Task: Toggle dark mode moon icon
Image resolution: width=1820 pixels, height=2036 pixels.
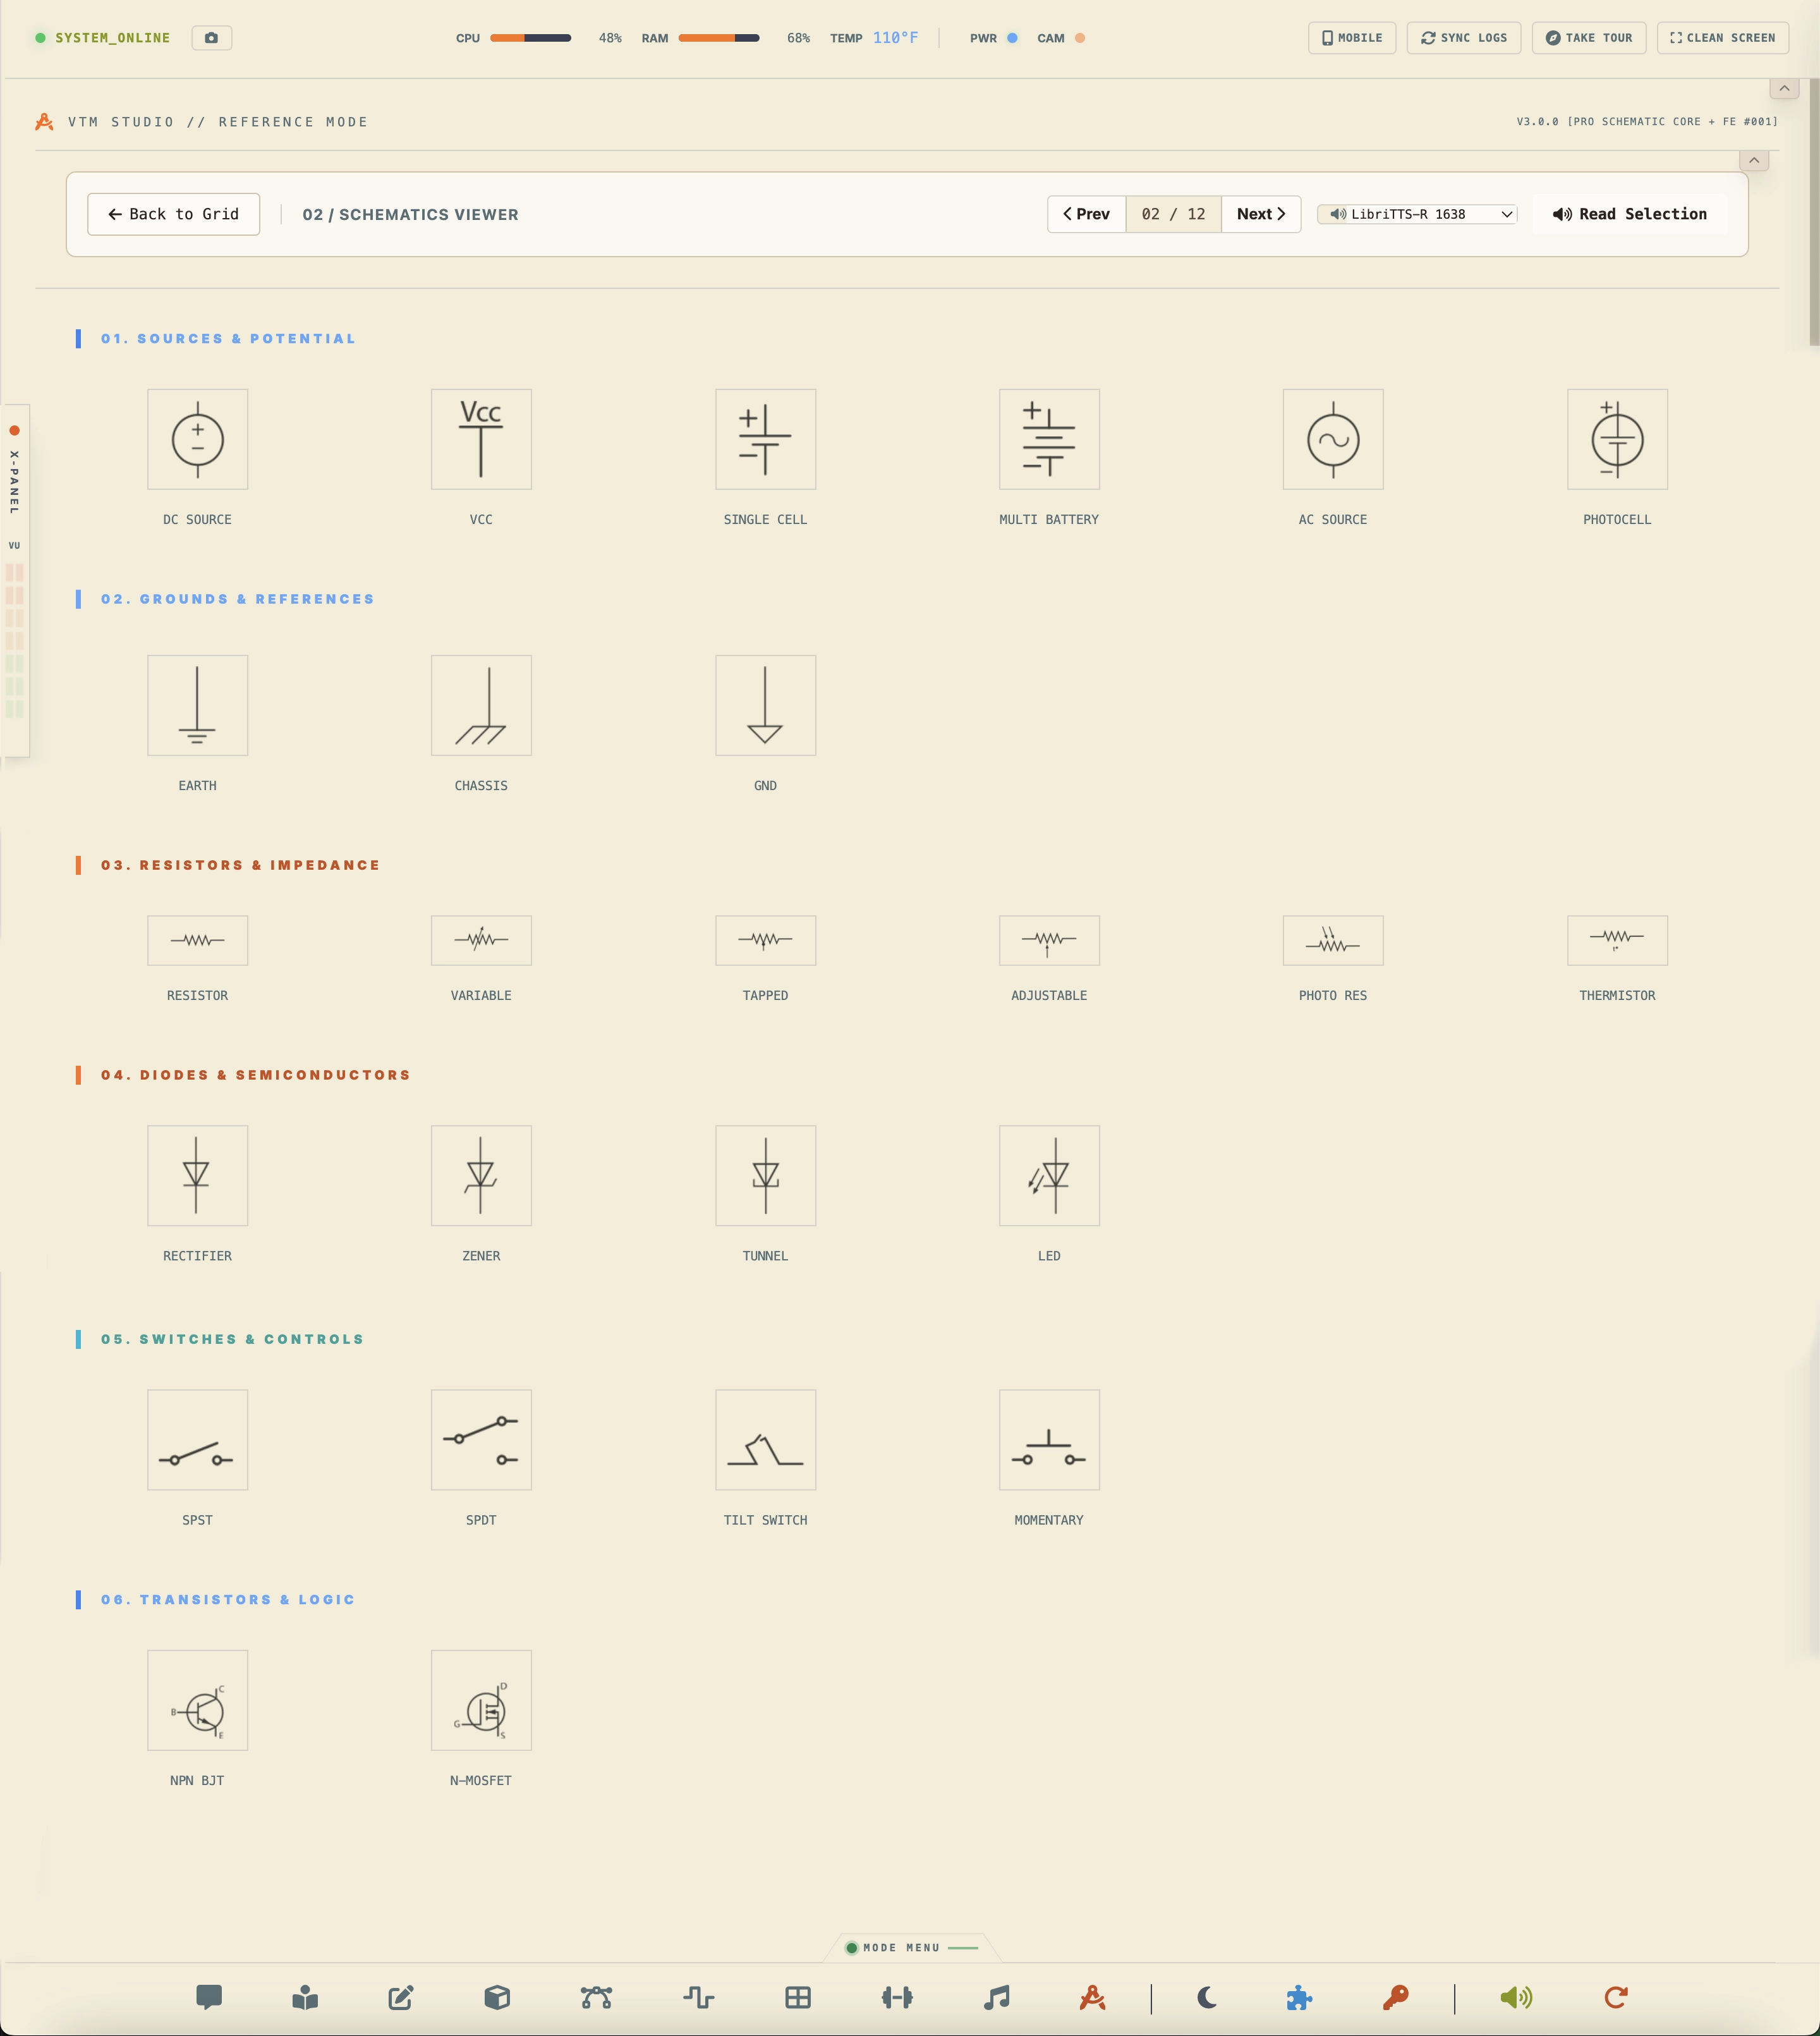Action: [1207, 1997]
